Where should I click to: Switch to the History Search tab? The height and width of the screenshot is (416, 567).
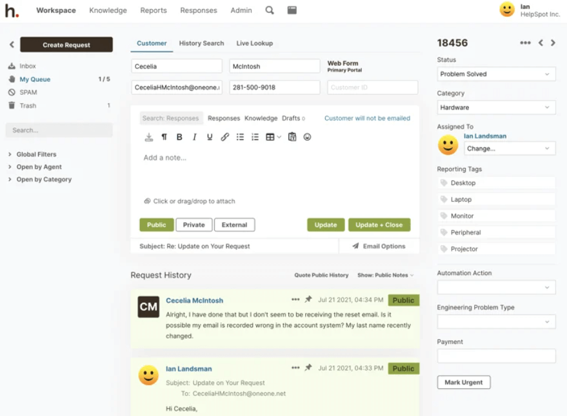point(201,43)
